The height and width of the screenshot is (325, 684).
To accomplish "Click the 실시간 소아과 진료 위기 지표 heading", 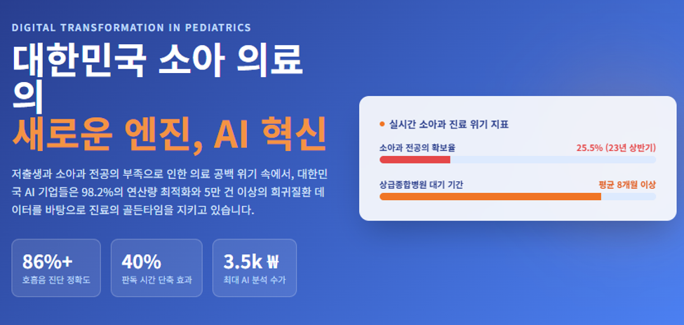I will coord(449,124).
